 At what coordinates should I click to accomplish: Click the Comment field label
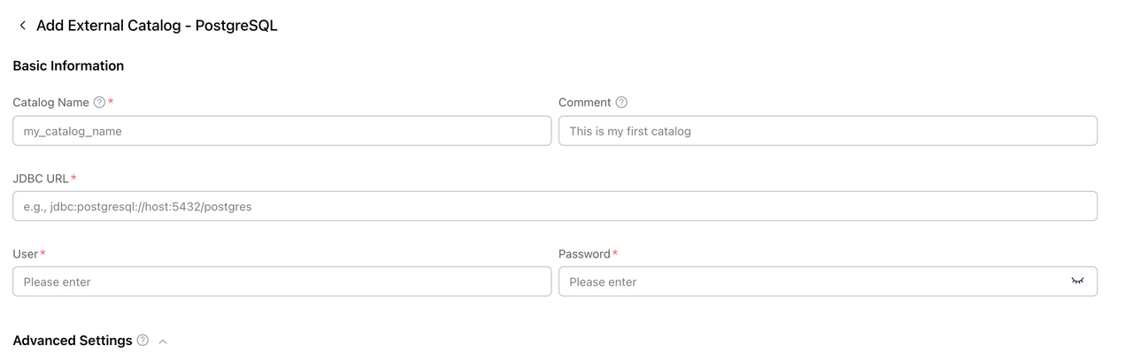(584, 103)
